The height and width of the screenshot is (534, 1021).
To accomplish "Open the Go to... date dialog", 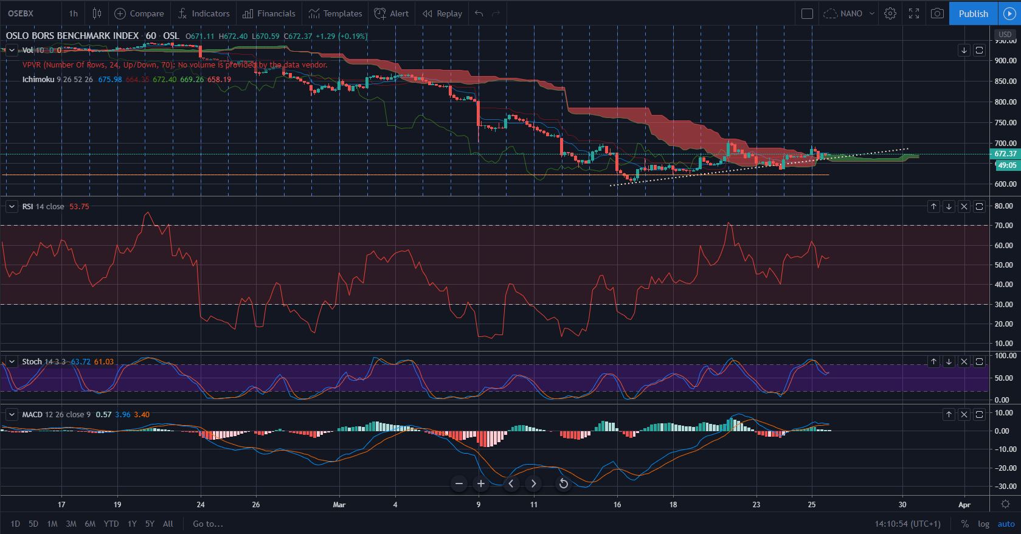I will click(x=208, y=524).
